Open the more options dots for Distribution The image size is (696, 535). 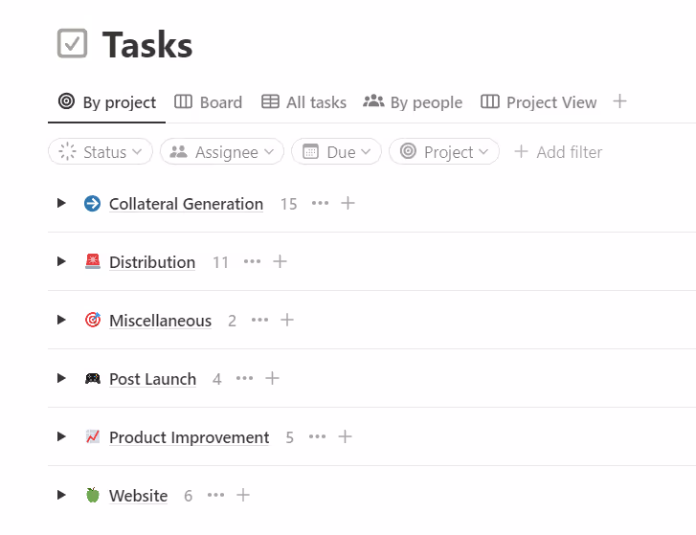[252, 261]
